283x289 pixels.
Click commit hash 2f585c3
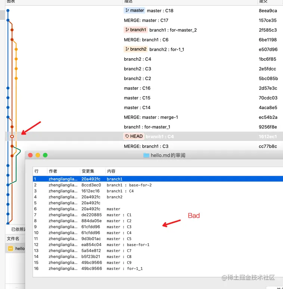tap(268, 30)
